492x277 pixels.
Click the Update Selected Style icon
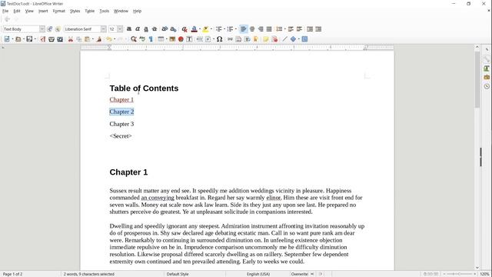(x=49, y=29)
